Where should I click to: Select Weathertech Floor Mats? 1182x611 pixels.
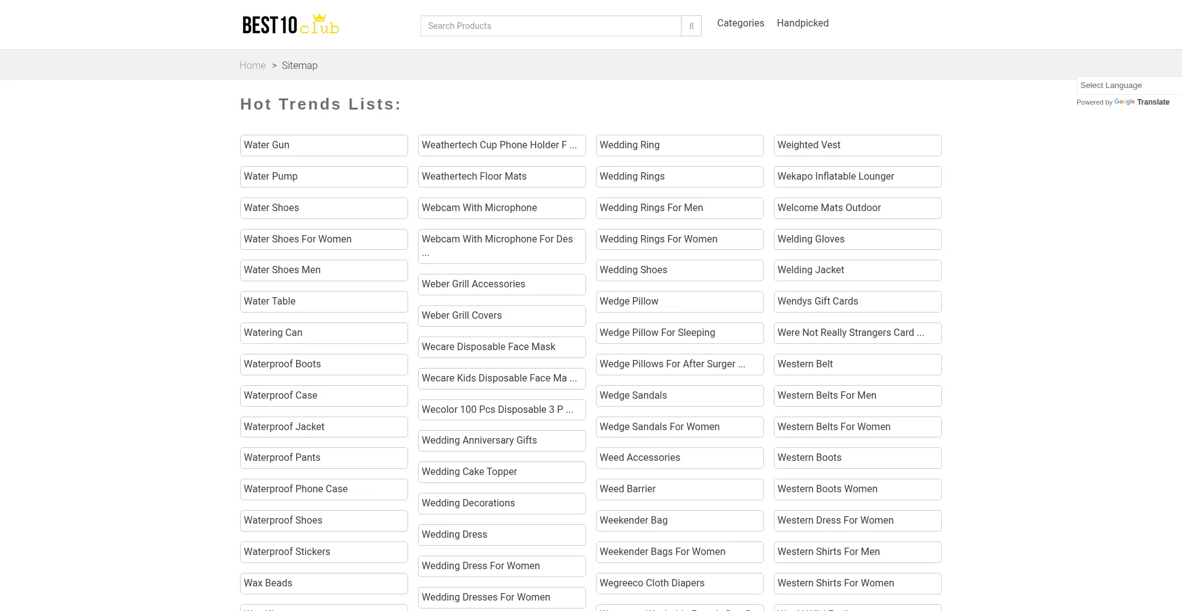pos(502,177)
